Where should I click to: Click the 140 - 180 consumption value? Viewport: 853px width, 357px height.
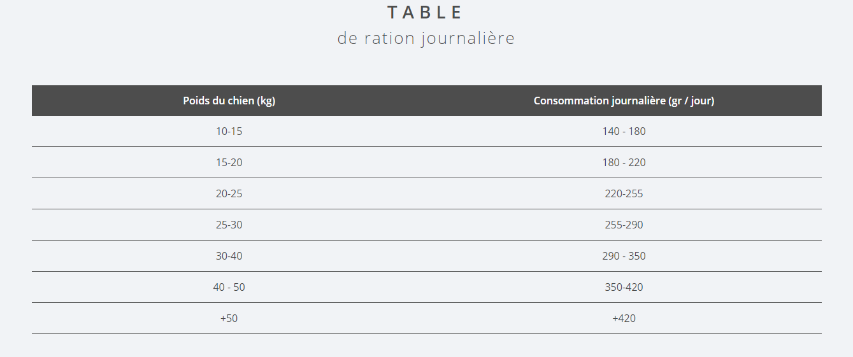[624, 131]
